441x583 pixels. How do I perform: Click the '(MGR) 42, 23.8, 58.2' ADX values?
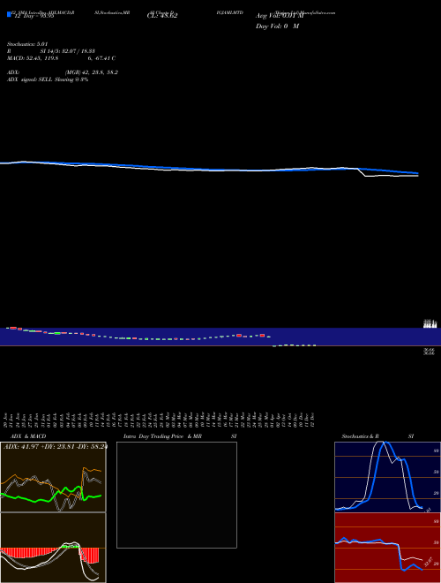click(92, 72)
